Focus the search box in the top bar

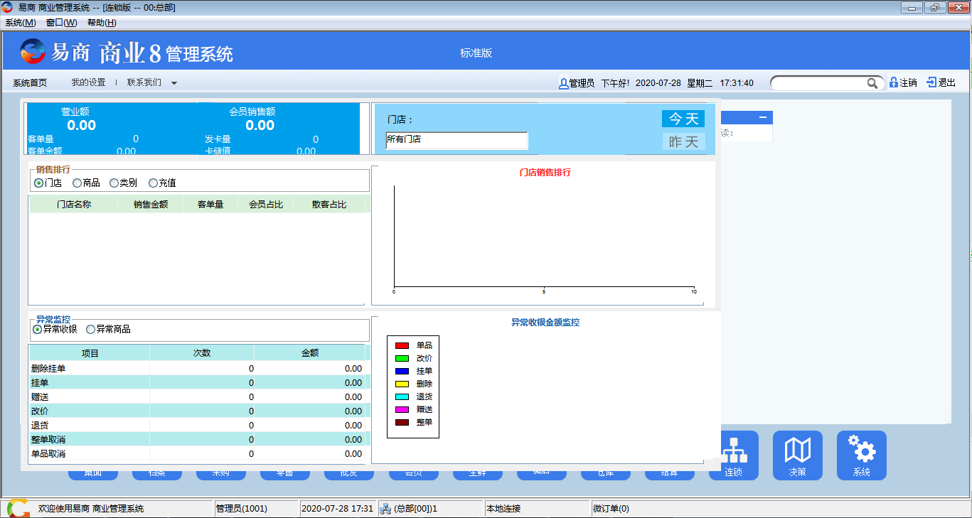[819, 83]
